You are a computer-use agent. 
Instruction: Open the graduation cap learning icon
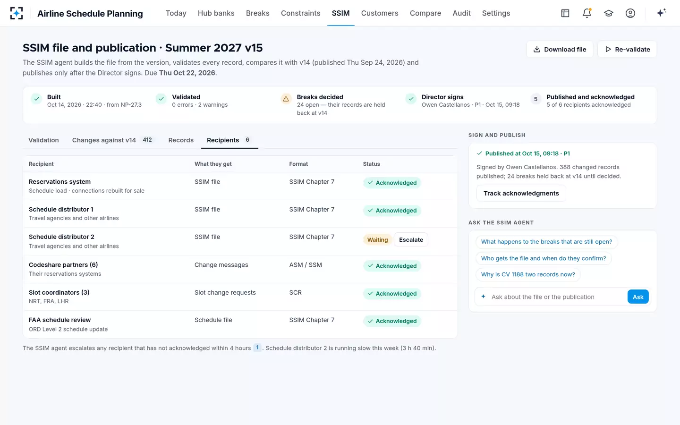[609, 13]
